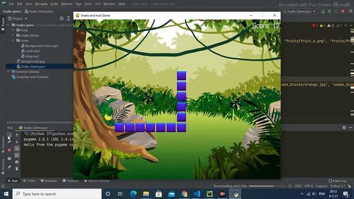The height and width of the screenshot is (199, 354).
Task: Click the Project vertical side tab
Action: pos(3,24)
